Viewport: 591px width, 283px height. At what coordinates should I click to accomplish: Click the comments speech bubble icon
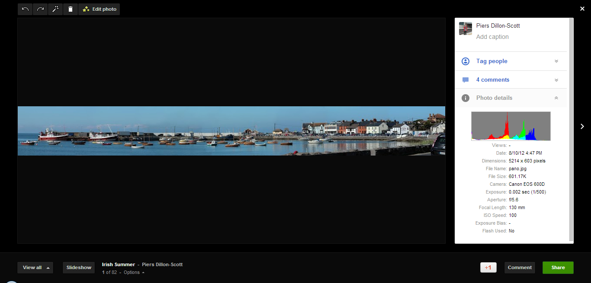coord(466,80)
